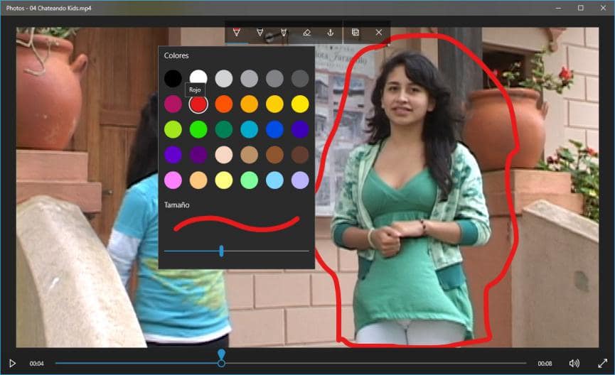Click the elapsed time '00:04'

point(36,364)
